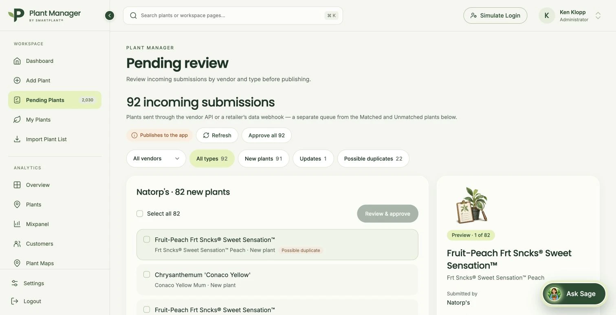Screen dimensions: 616x315
Task: Open the Overview analytics page
Action: pos(55,185)
